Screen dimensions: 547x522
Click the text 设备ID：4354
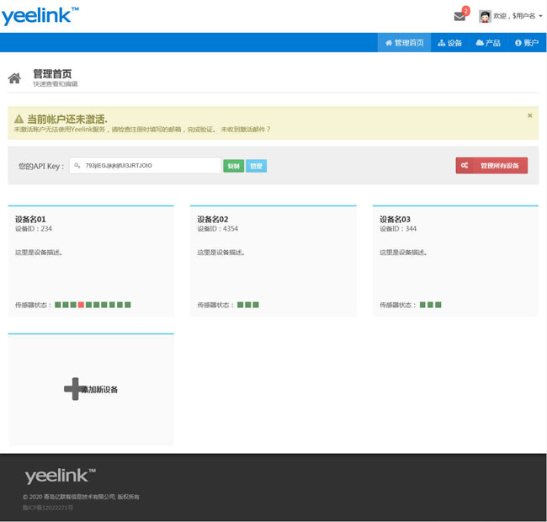(x=218, y=229)
